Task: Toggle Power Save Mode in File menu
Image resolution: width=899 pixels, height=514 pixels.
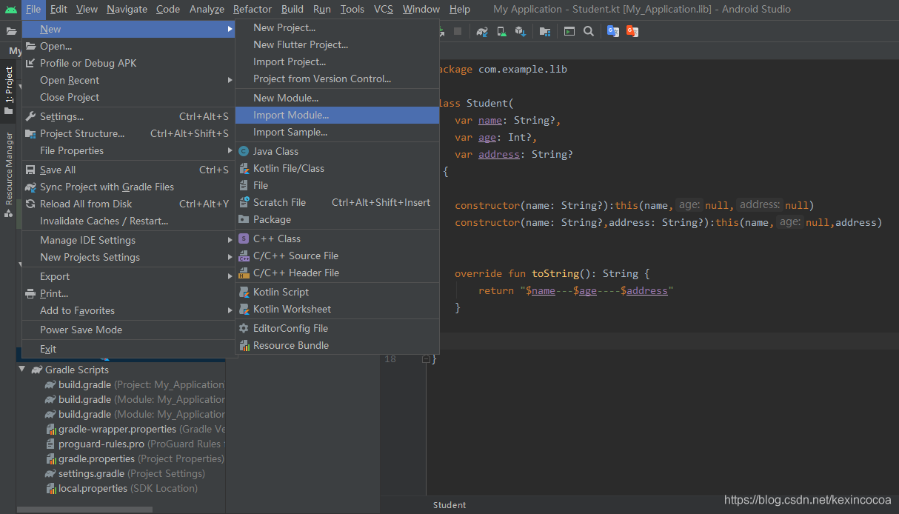Action: coord(129,330)
